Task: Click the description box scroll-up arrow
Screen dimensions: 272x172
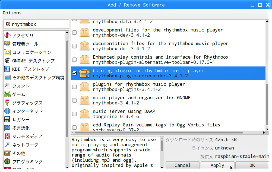Action: click(162, 138)
